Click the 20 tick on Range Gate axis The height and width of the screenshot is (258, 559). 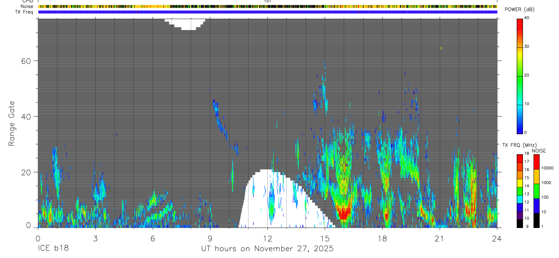27,172
